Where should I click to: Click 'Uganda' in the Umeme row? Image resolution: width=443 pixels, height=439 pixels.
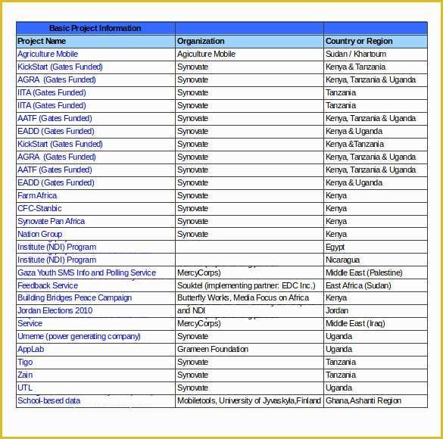point(338,336)
